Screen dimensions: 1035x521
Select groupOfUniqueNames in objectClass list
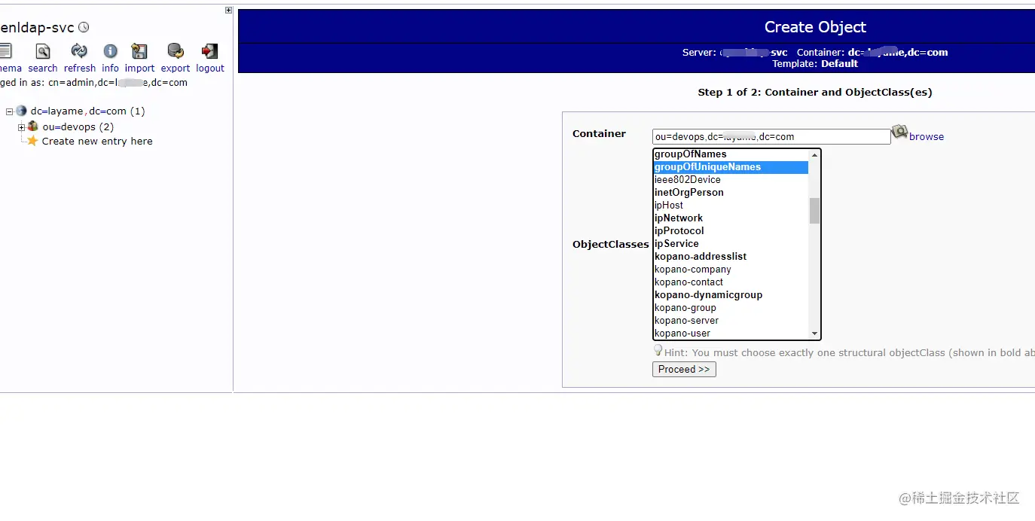731,167
